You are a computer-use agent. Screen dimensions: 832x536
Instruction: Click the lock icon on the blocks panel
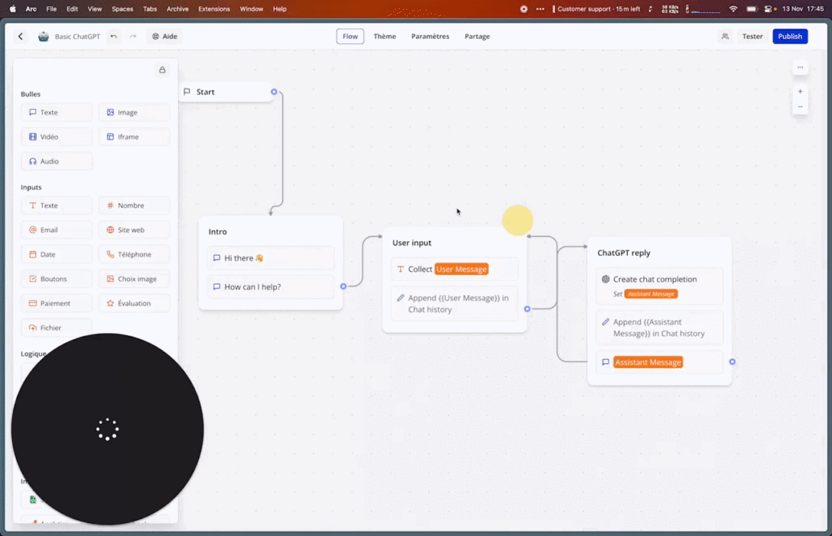click(162, 70)
